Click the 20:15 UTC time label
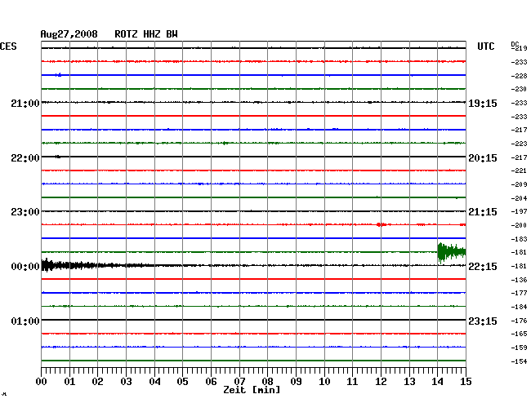Screen dimensions: 531x403 coord(483,158)
